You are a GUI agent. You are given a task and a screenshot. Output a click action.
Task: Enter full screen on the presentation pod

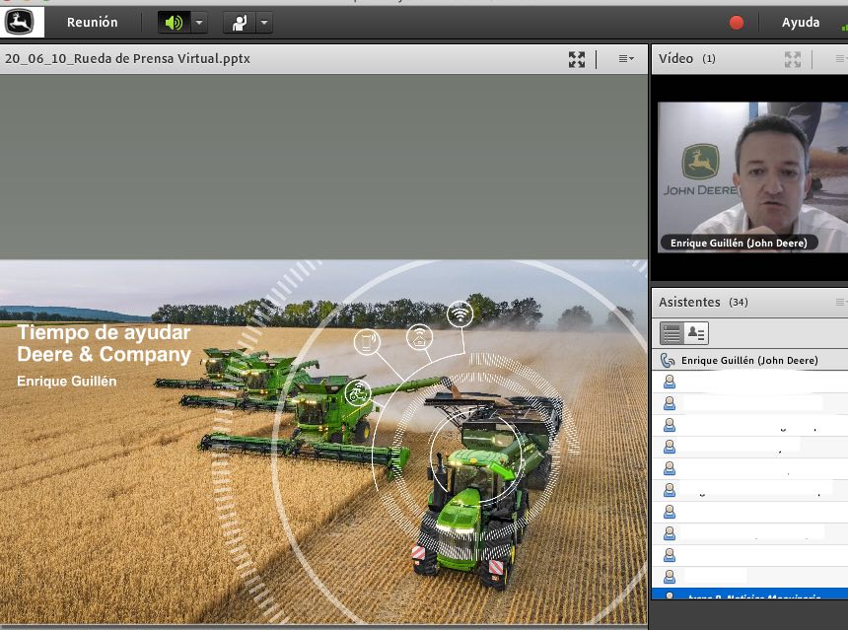pyautogui.click(x=577, y=59)
